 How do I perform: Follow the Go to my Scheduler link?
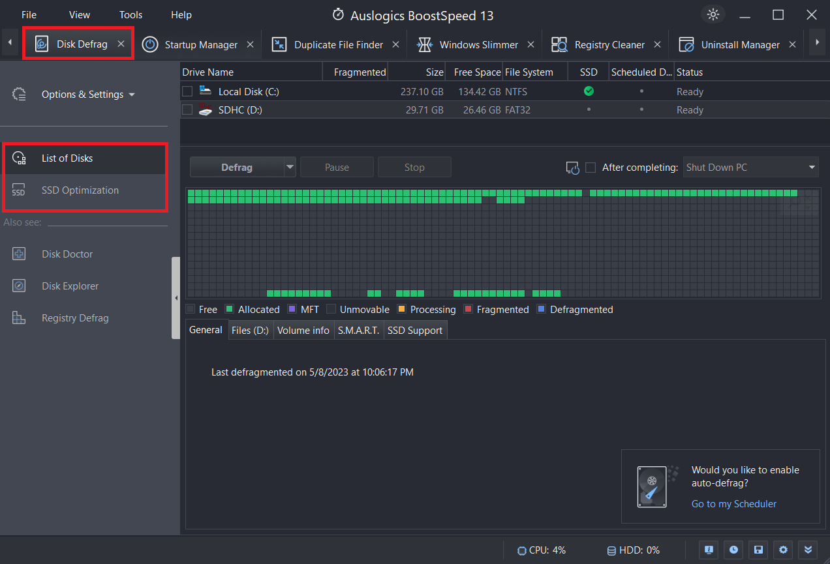coord(734,503)
